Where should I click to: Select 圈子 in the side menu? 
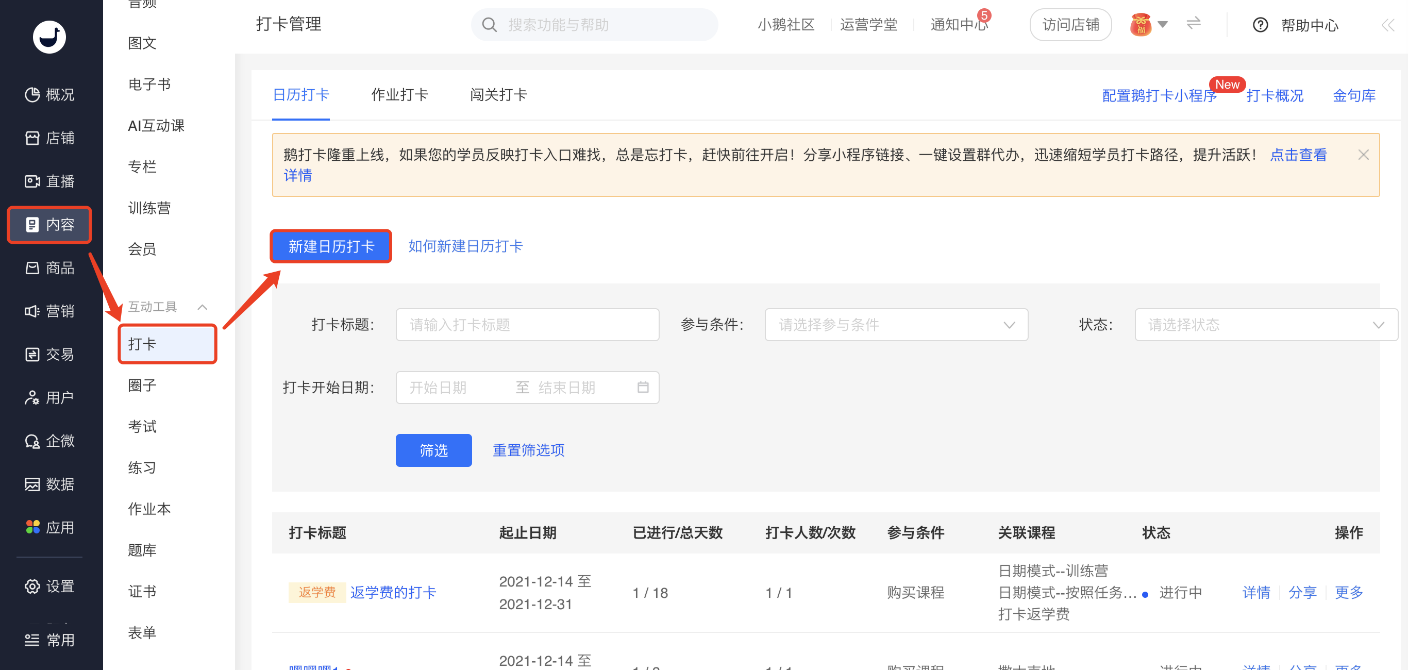coord(142,386)
